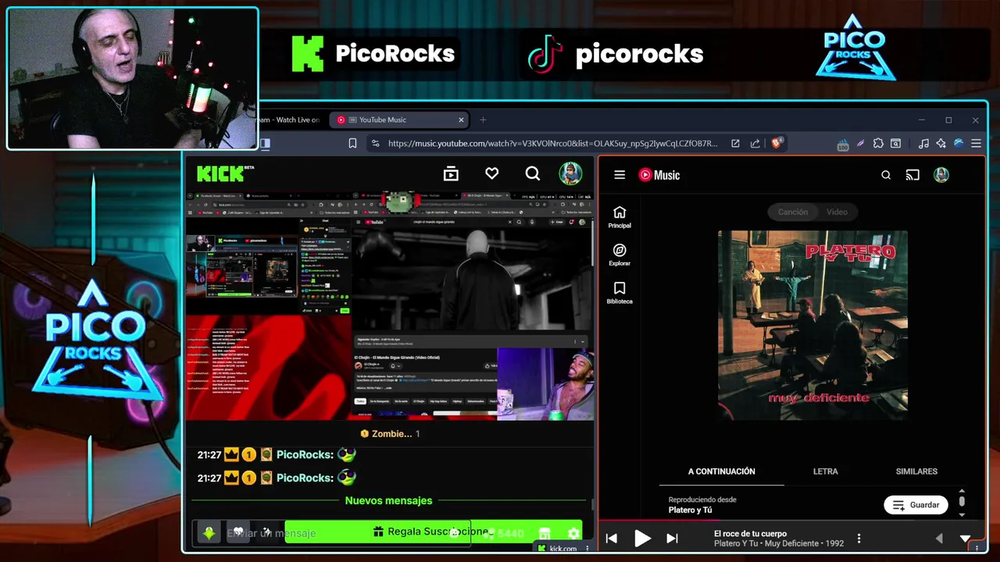
Task: Open the YouTube Music account avatar
Action: click(941, 175)
